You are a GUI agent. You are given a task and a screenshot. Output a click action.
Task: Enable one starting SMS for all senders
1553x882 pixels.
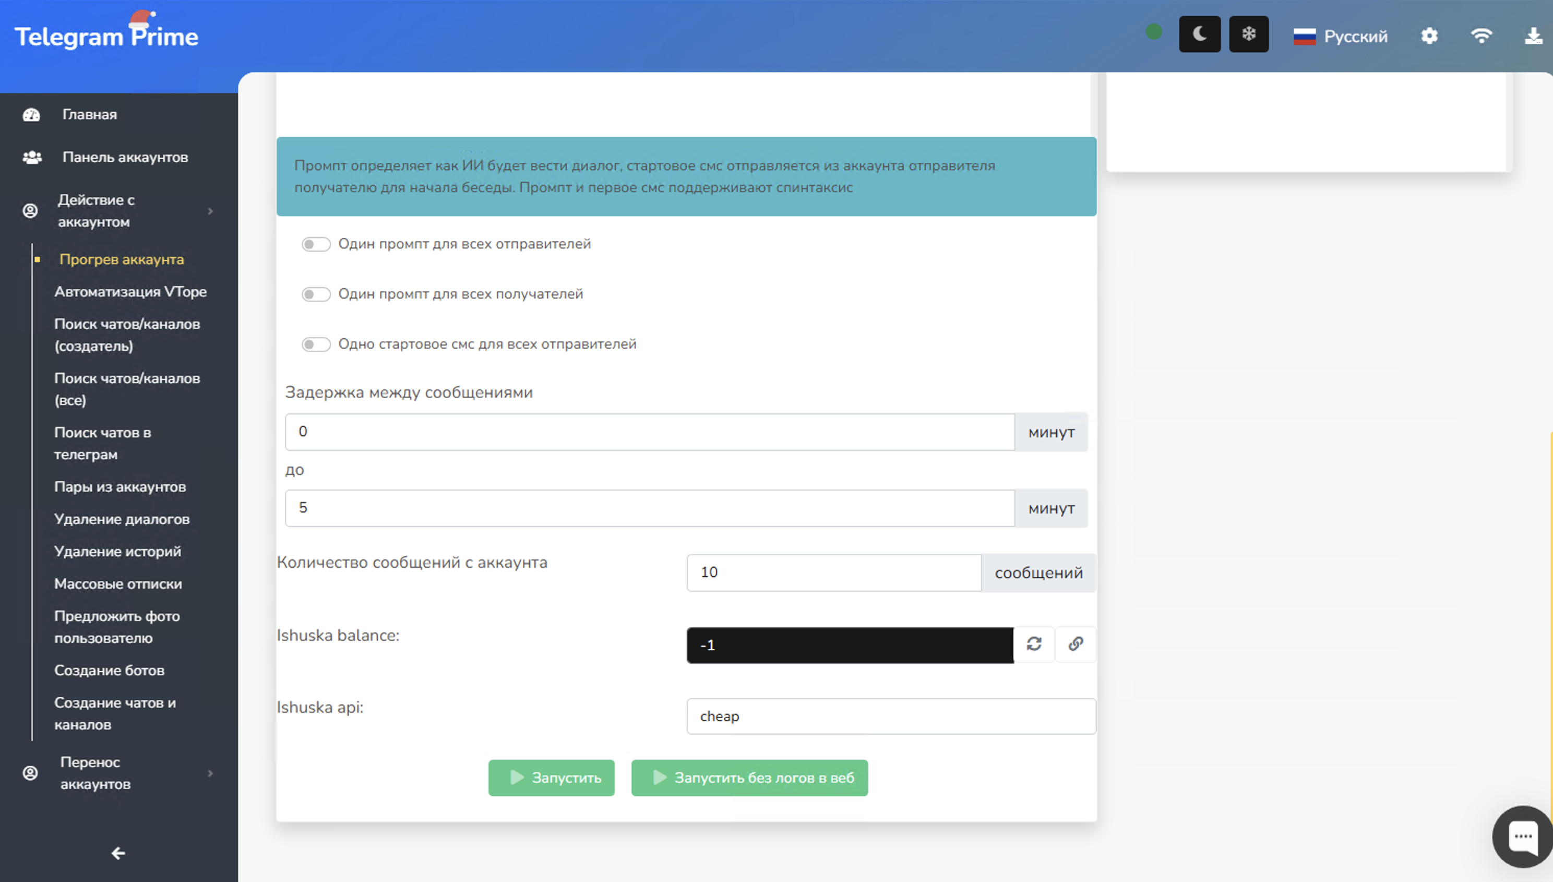316,344
